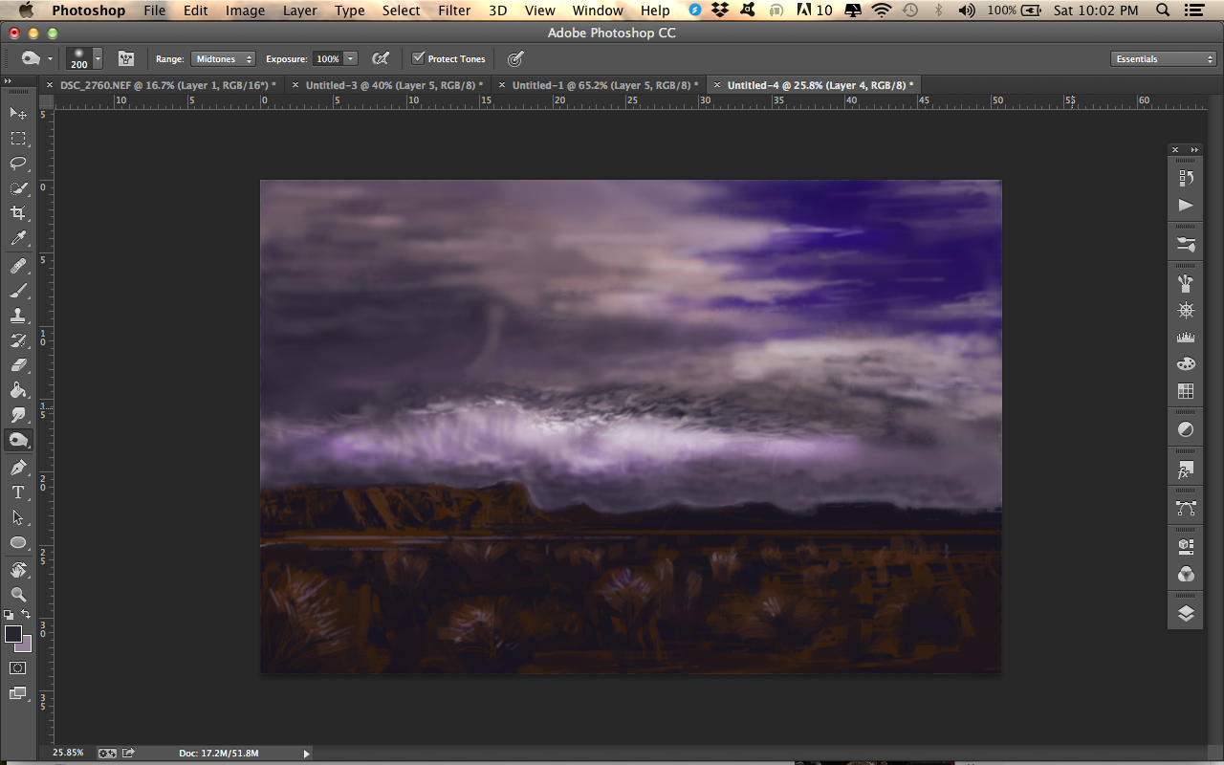
Task: Select the Crop tool
Action: (x=18, y=213)
